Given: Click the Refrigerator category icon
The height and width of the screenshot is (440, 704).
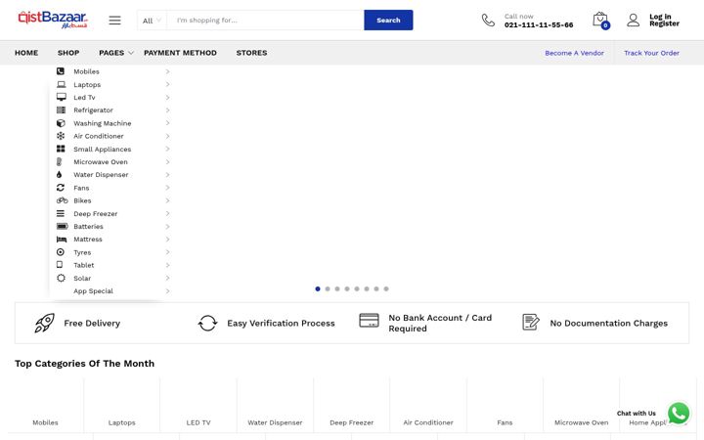Looking at the screenshot, I should click(x=61, y=110).
